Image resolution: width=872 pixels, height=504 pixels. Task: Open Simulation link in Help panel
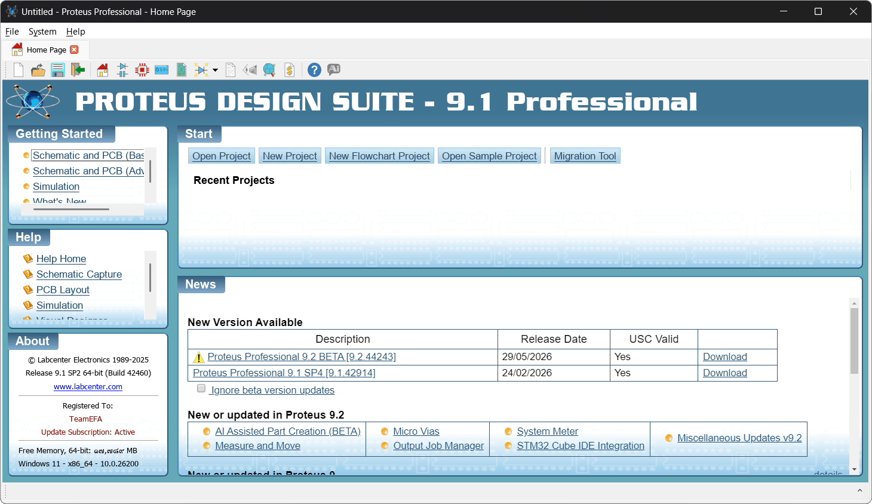tap(60, 305)
